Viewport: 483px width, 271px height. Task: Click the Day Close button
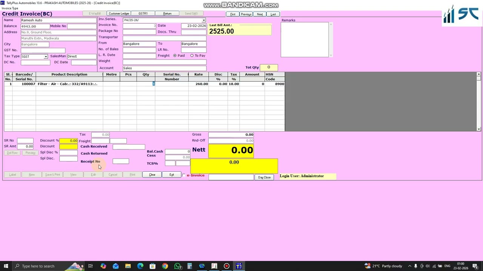264,177
